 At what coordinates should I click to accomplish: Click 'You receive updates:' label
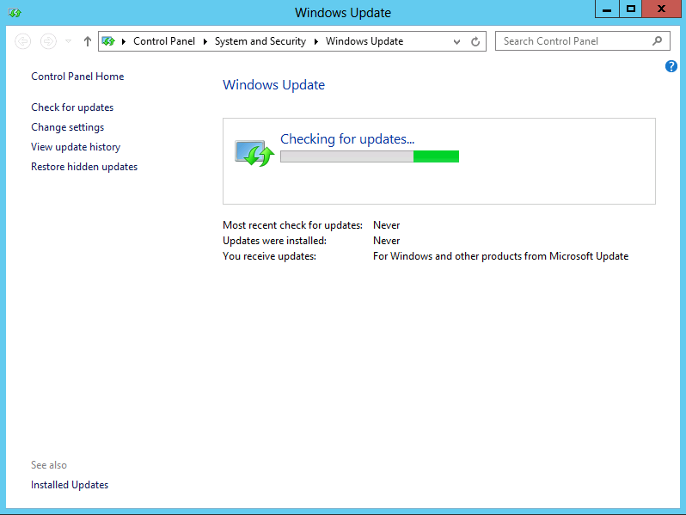point(270,256)
